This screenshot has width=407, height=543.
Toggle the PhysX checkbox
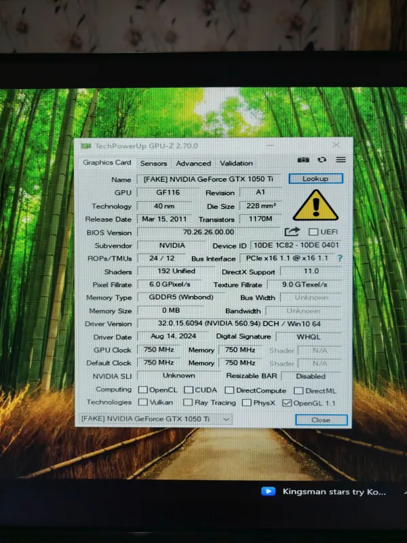pos(246,402)
